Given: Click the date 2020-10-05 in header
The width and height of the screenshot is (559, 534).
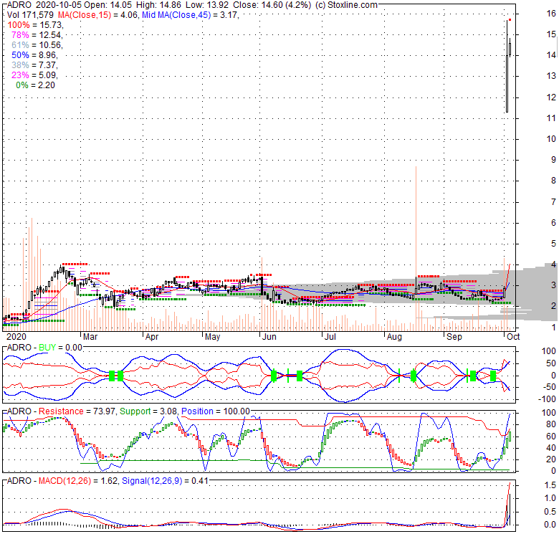Looking at the screenshot, I should click(59, 5).
